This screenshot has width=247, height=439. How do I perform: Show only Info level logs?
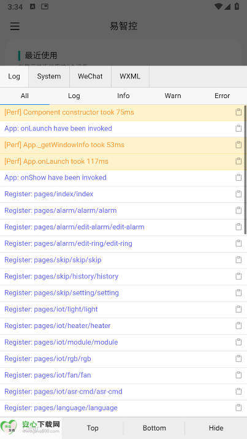[x=123, y=96]
